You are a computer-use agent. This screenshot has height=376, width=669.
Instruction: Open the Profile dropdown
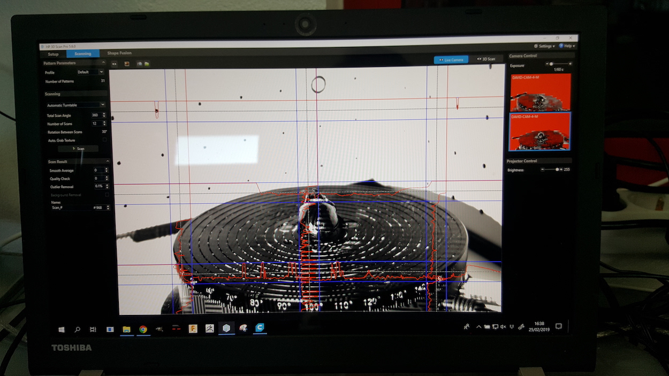coord(90,72)
